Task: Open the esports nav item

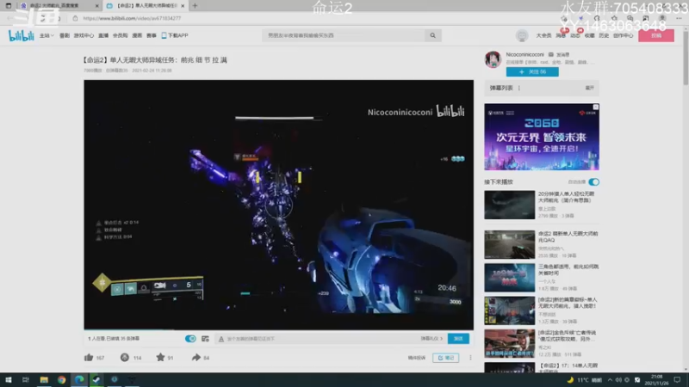Action: pos(152,35)
